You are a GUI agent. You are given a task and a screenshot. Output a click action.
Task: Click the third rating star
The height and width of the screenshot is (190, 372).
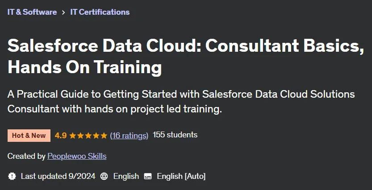point(88,136)
